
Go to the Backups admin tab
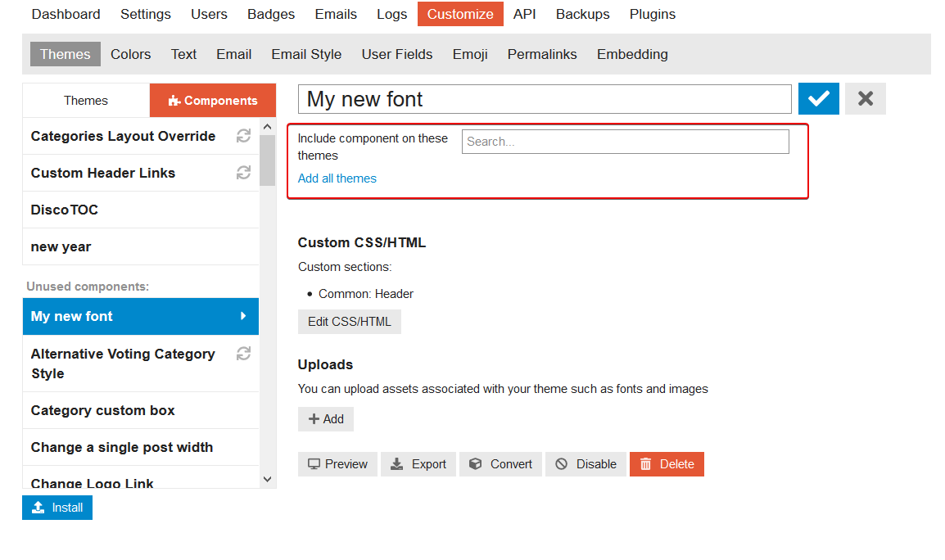pyautogui.click(x=583, y=14)
